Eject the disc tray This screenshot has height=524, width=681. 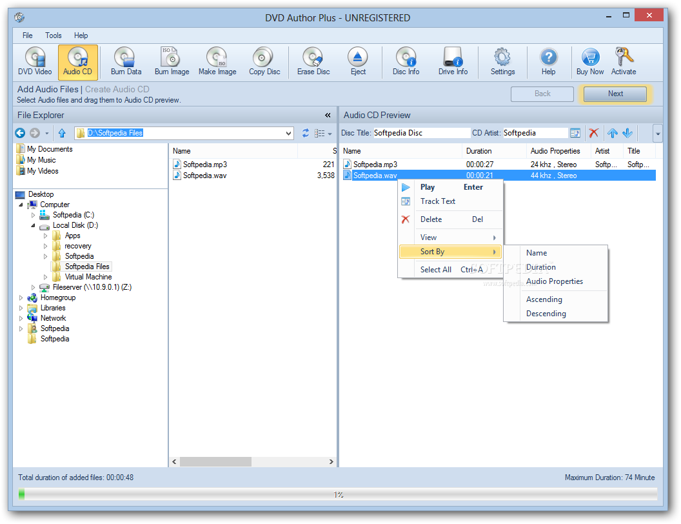tap(358, 62)
